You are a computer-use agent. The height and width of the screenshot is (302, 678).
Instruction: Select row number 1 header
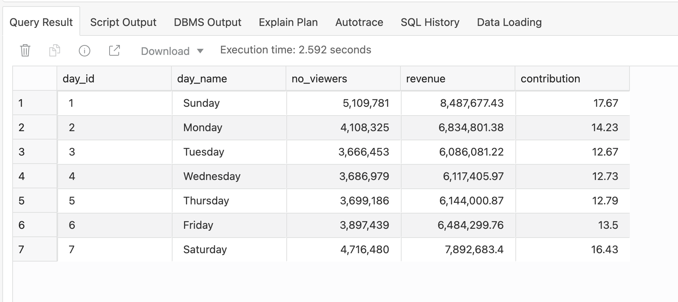point(35,103)
